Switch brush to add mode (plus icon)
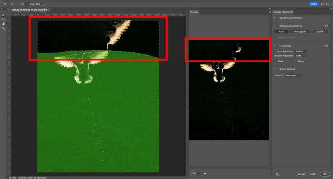 [22, 4]
